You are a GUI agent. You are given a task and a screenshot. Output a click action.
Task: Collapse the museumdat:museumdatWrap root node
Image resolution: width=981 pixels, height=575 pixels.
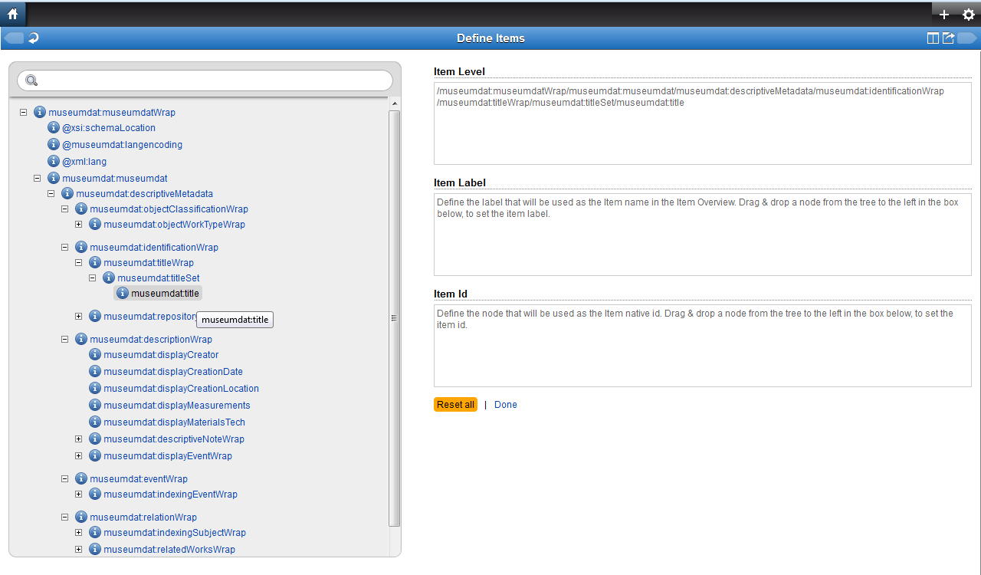tap(23, 112)
